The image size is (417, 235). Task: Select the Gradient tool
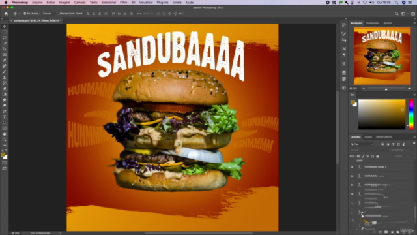click(x=5, y=94)
